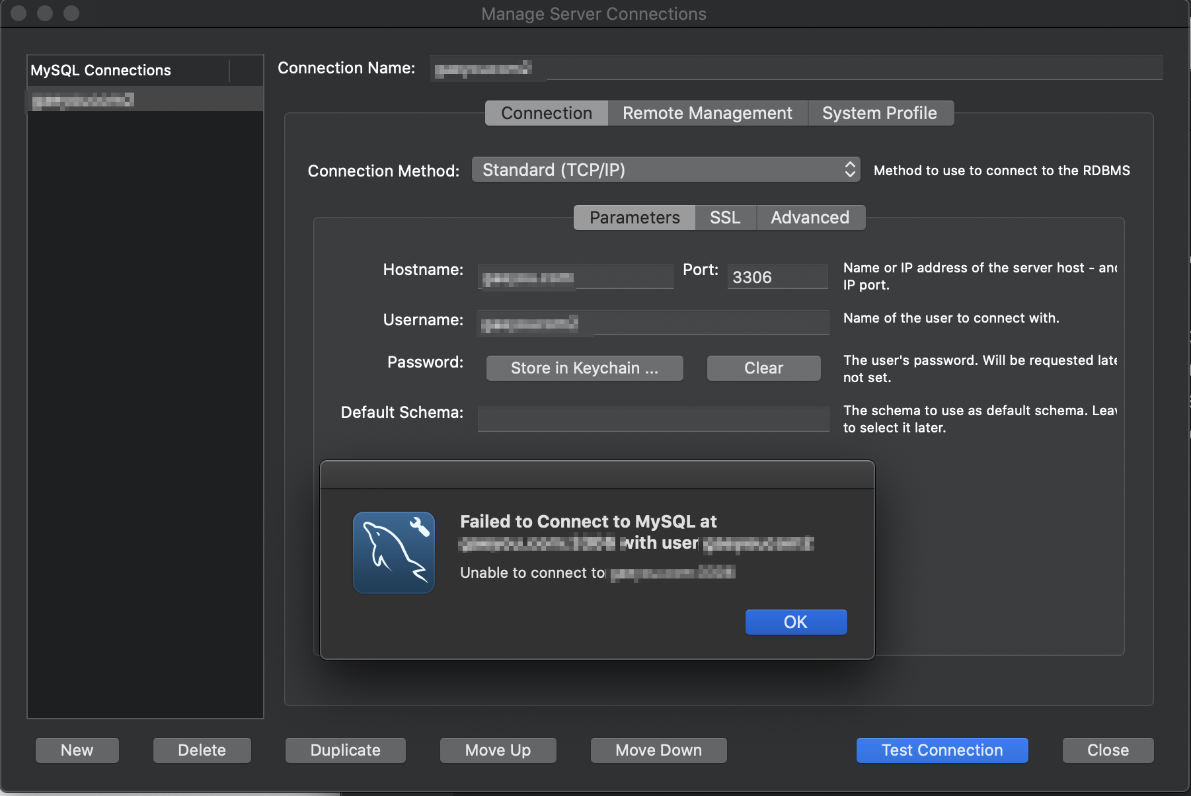Click the 'Default Schema:' label
The image size is (1191, 796).
pyautogui.click(x=402, y=413)
